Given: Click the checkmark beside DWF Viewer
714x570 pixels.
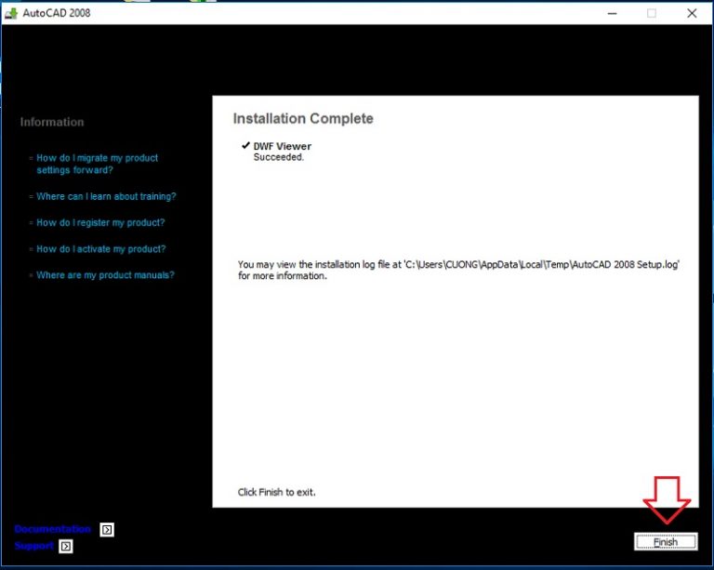Looking at the screenshot, I should coord(245,146).
